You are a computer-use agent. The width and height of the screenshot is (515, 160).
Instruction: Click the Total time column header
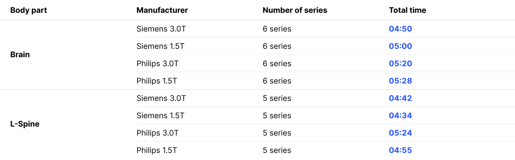point(407,10)
